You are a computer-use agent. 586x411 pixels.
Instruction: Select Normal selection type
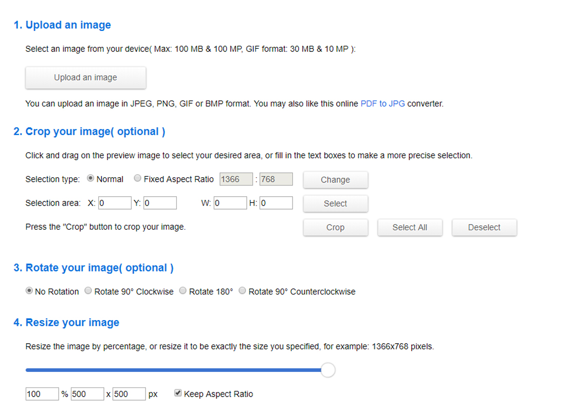(90, 178)
